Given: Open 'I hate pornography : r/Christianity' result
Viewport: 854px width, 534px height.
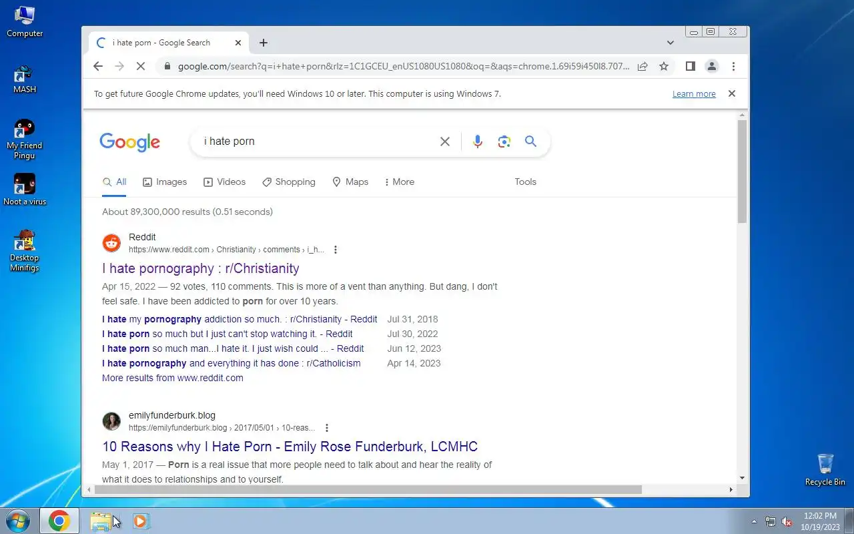Looking at the screenshot, I should coord(201,268).
